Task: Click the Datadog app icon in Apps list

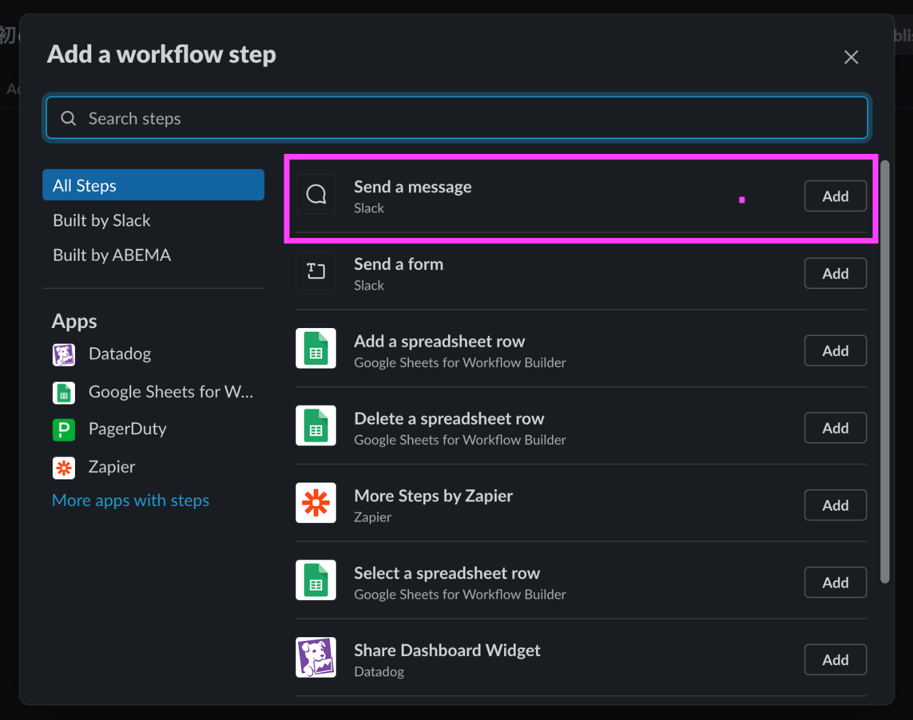Action: click(x=64, y=355)
